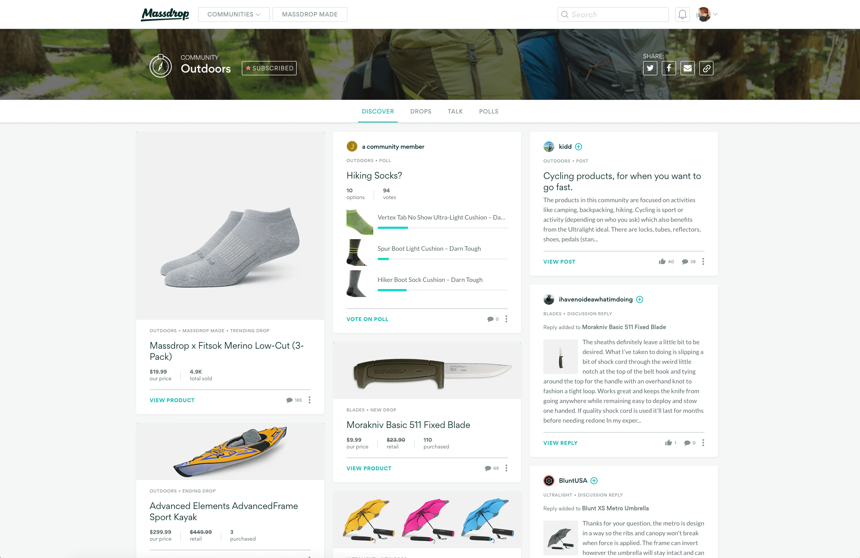Open the gray socks product image

pyautogui.click(x=230, y=225)
